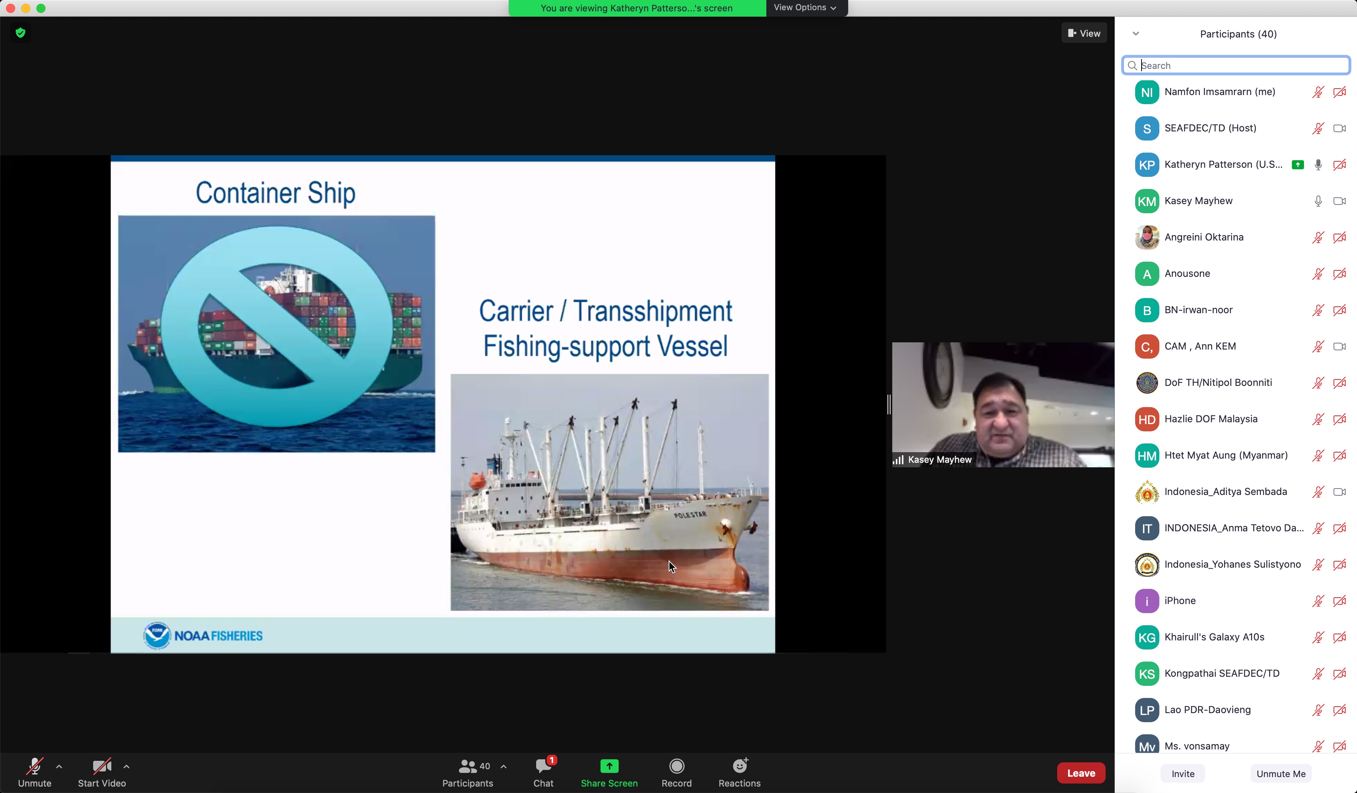The width and height of the screenshot is (1357, 793).
Task: Toggle Unmute microphone in bottom toolbar
Action: pyautogui.click(x=34, y=766)
